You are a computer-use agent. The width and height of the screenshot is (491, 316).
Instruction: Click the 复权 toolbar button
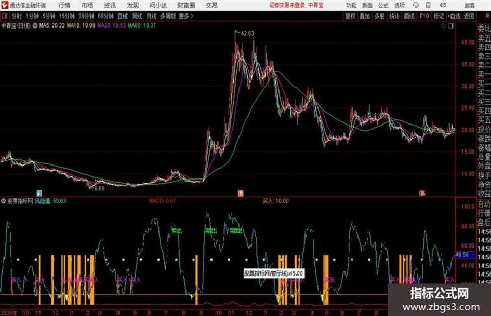(x=350, y=16)
